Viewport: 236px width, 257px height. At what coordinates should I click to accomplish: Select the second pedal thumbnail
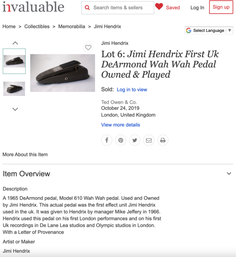14,89
